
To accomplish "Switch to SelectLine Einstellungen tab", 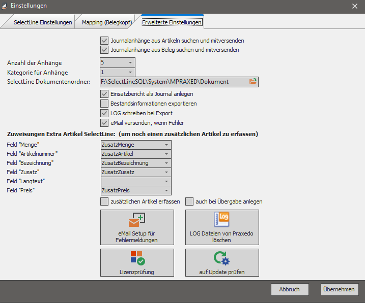I will click(43, 22).
